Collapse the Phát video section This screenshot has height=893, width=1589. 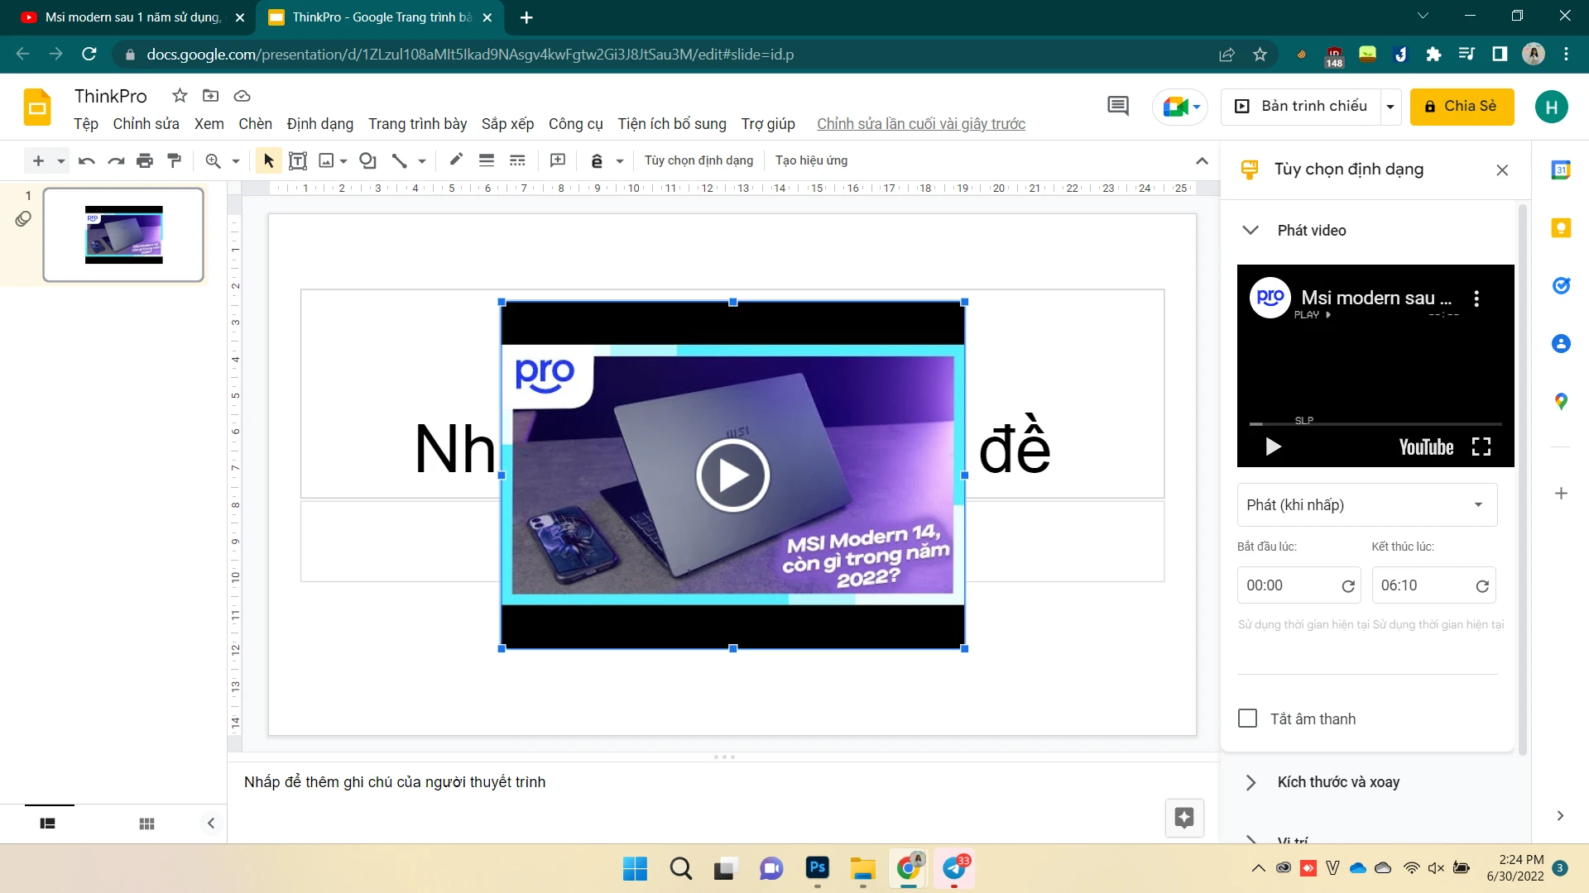[x=1251, y=230]
